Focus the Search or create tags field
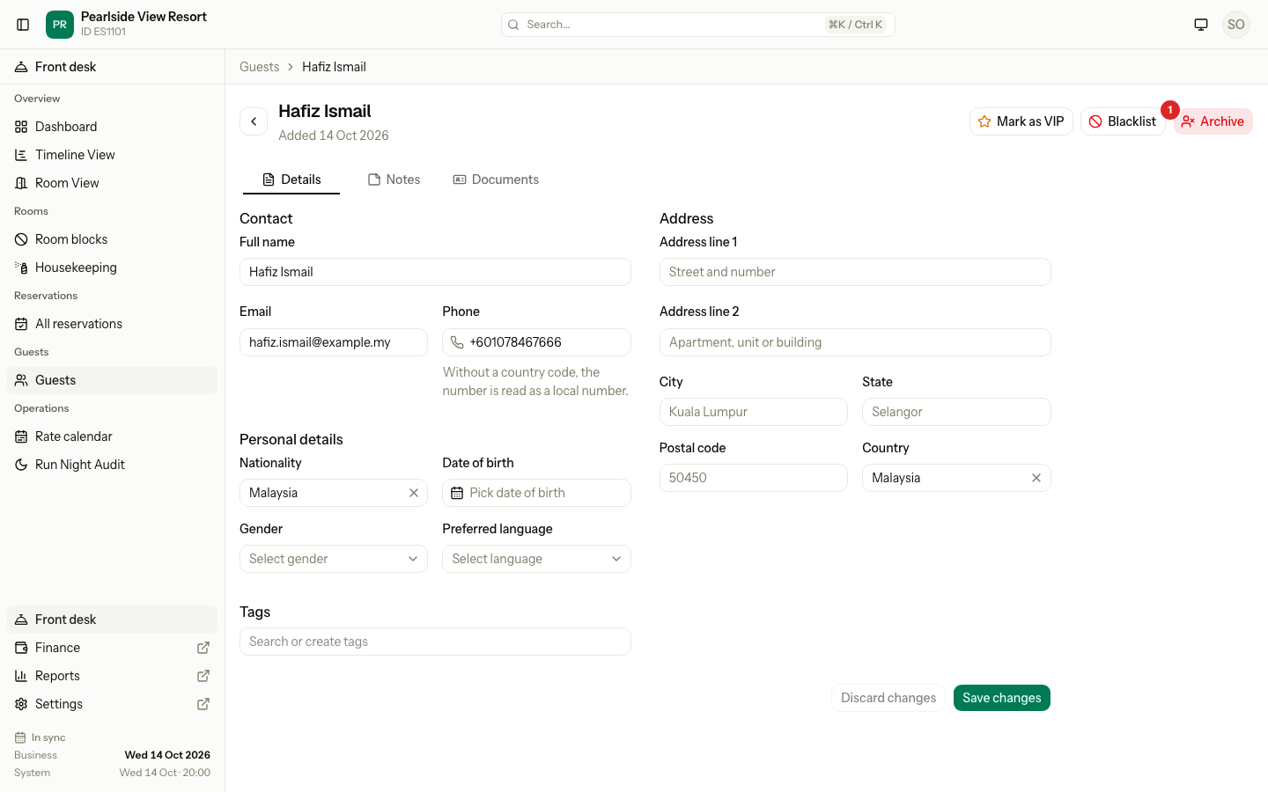Screen dimensions: 1268x792 tap(435, 642)
